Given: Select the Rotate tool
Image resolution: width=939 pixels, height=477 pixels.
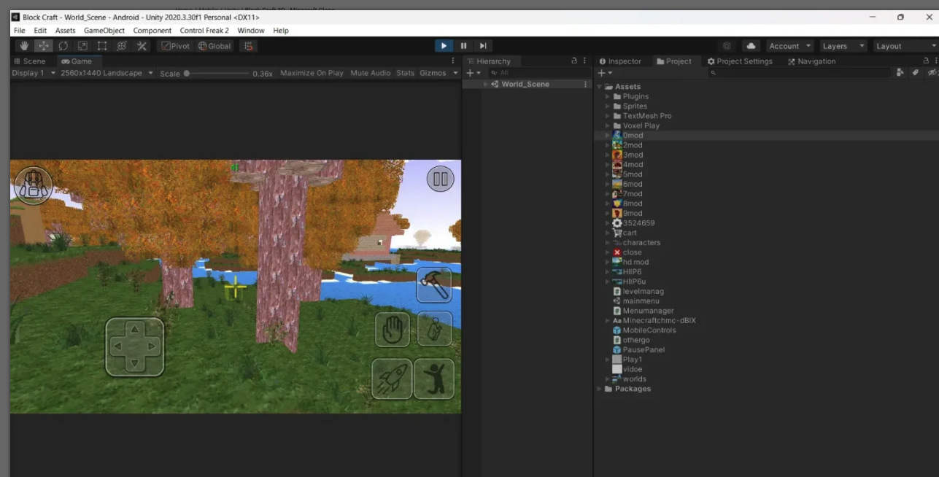Looking at the screenshot, I should (63, 46).
